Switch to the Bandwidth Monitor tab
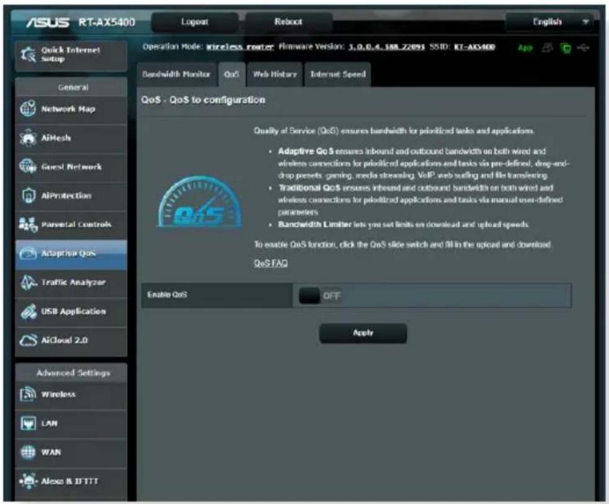Image resolution: width=609 pixels, height=504 pixels. pyautogui.click(x=176, y=74)
